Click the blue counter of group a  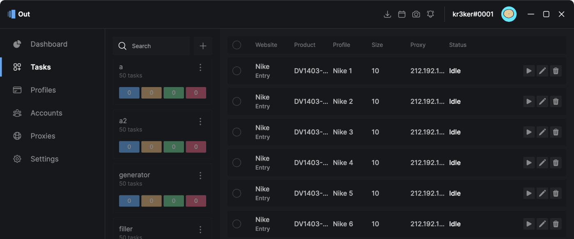(x=129, y=93)
